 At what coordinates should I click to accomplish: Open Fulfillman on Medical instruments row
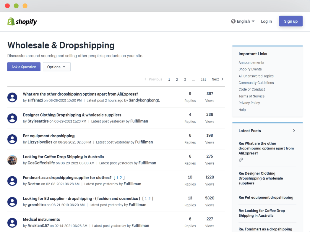pos(140,225)
